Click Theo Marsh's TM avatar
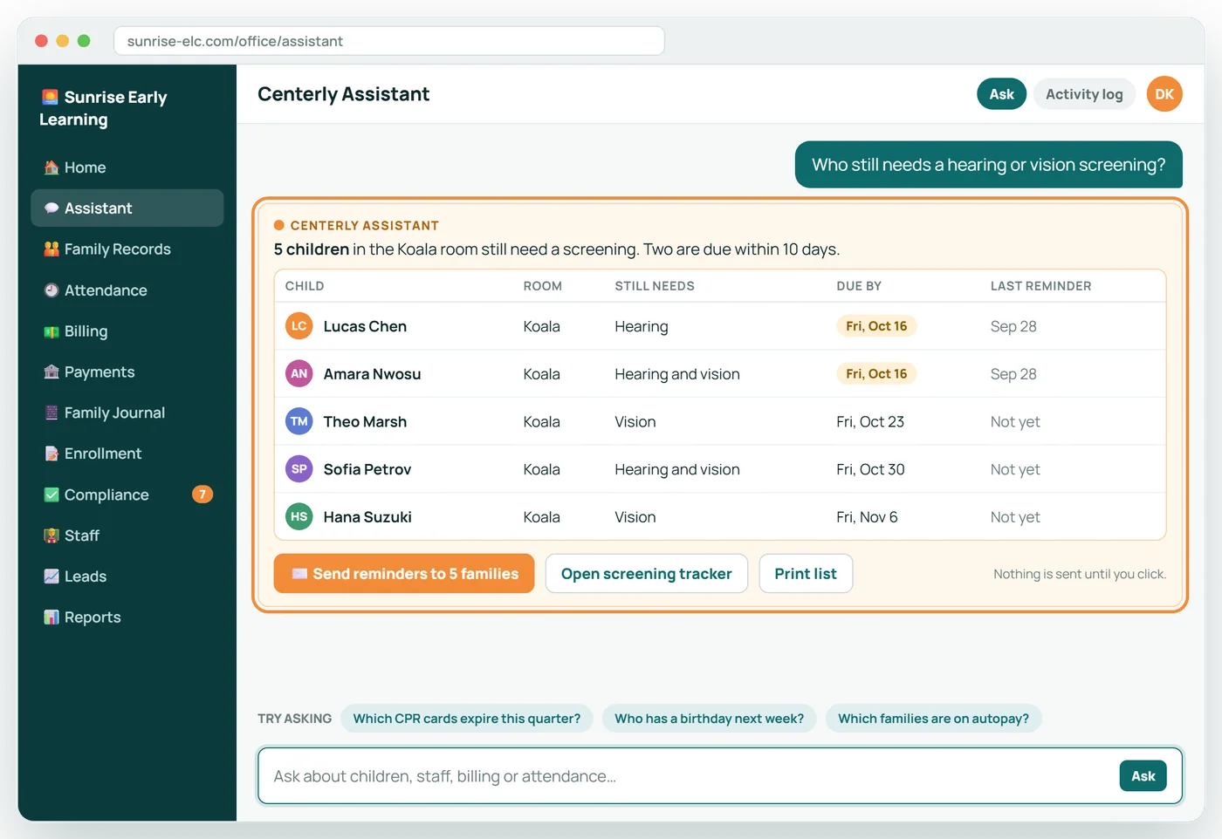This screenshot has width=1222, height=839. 299,422
